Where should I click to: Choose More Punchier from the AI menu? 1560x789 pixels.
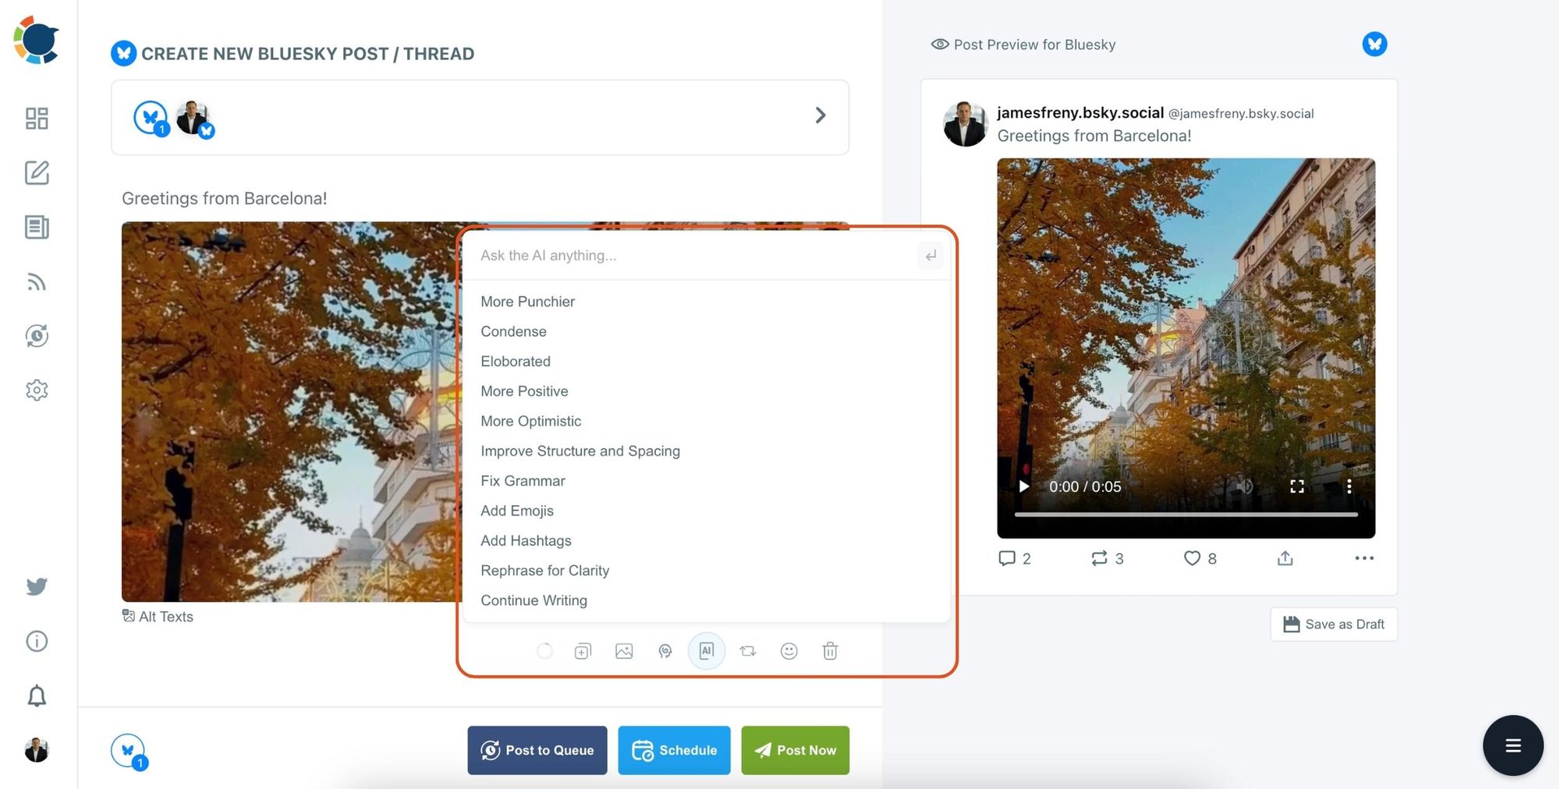click(527, 302)
